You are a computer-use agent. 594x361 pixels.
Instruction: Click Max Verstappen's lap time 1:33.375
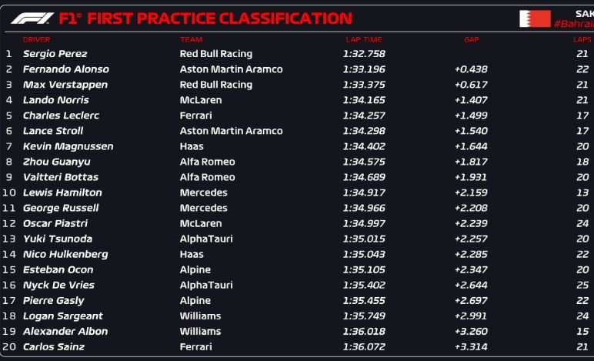click(364, 85)
